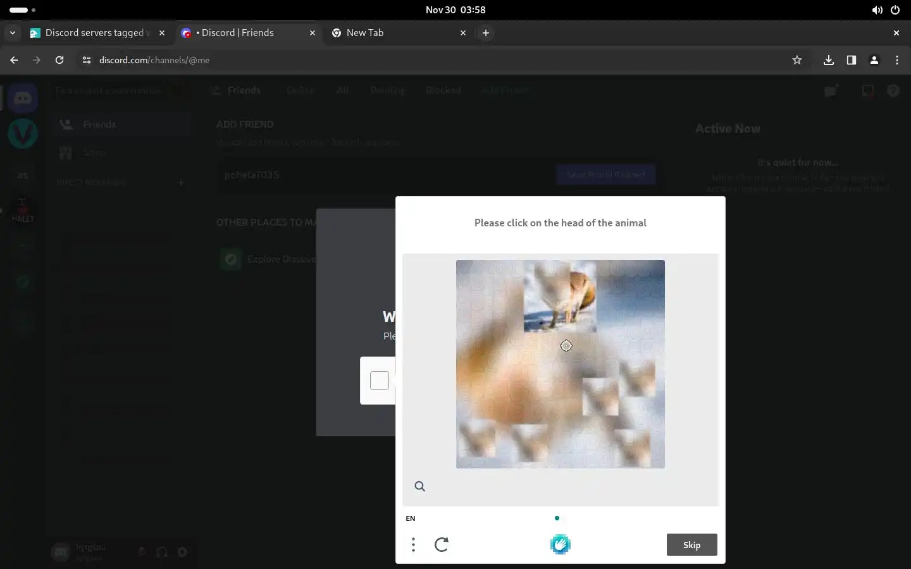The height and width of the screenshot is (569, 911).
Task: Open the Activities overview pill
Action: coord(23,10)
